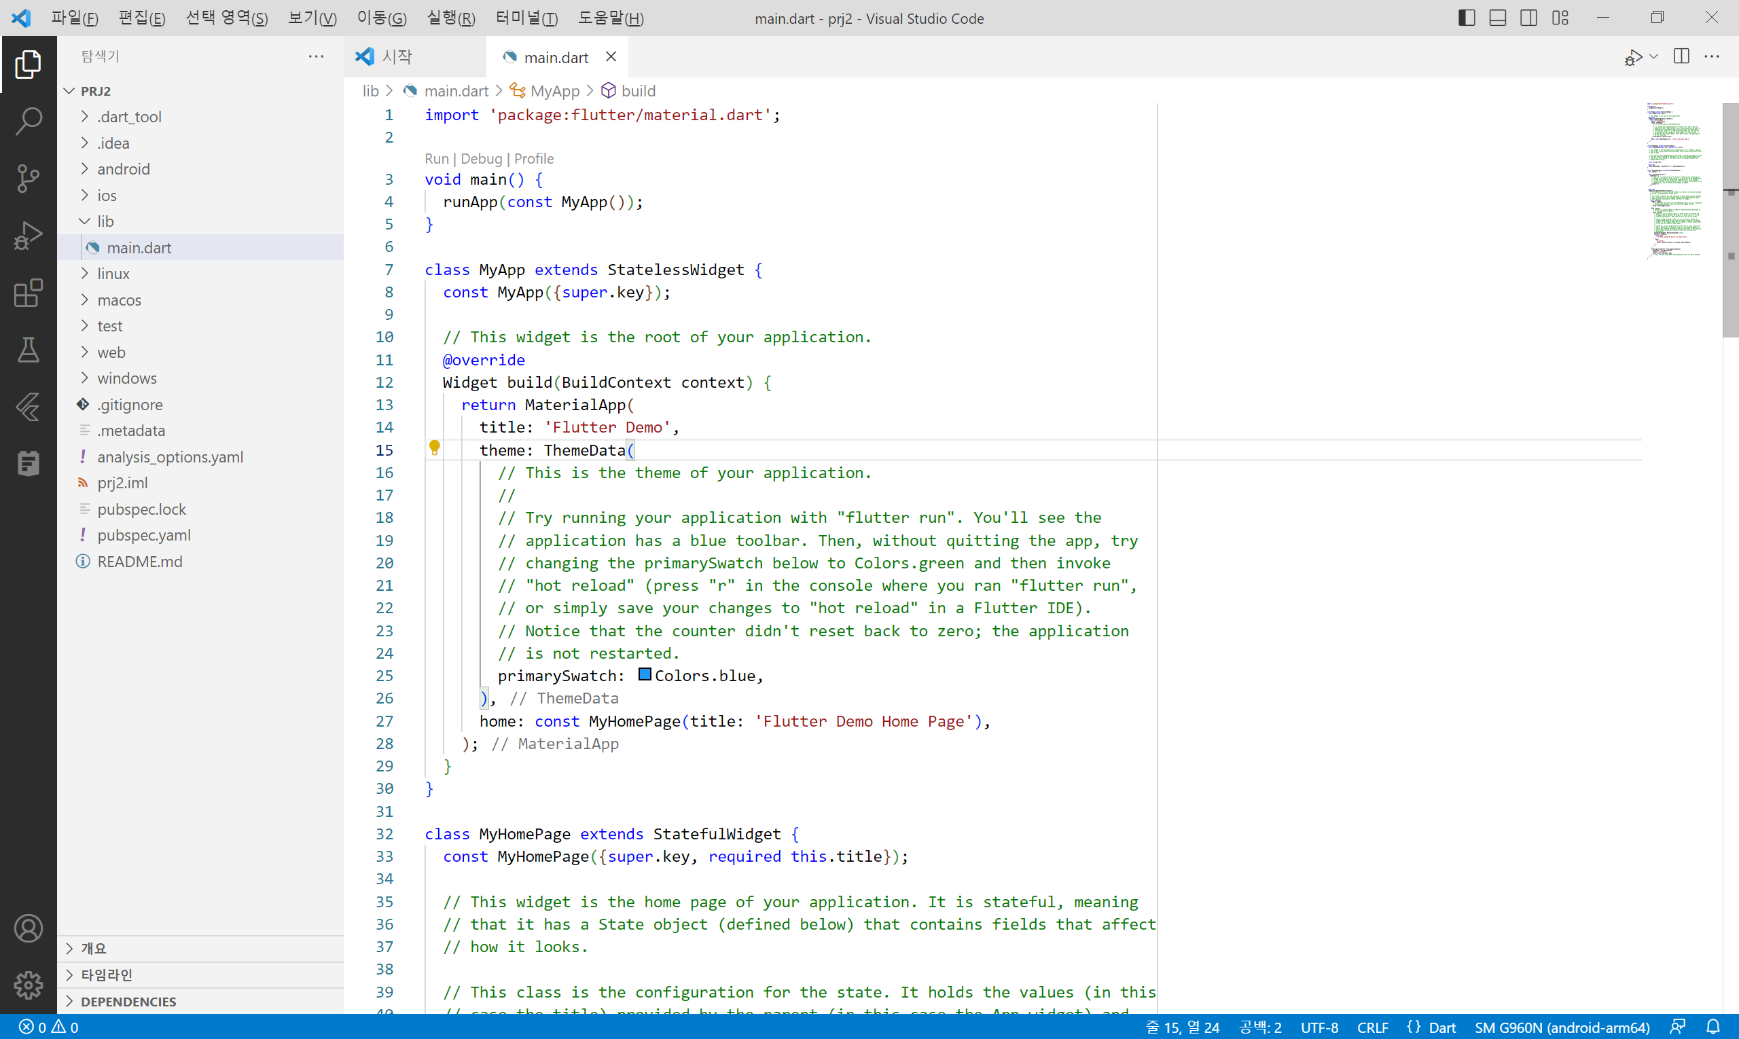
Task: Toggle the bottom panel layout
Action: click(1497, 18)
